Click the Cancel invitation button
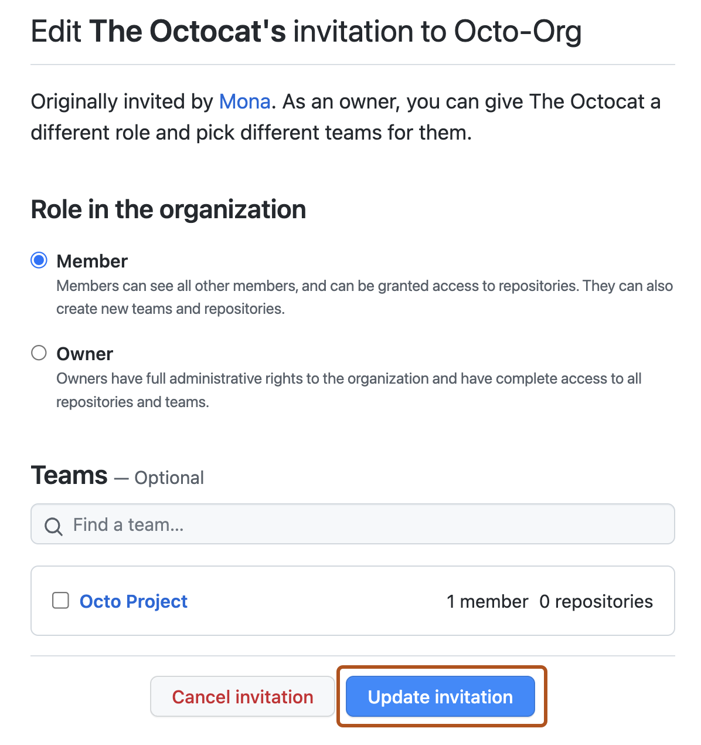The width and height of the screenshot is (701, 745). point(242,696)
